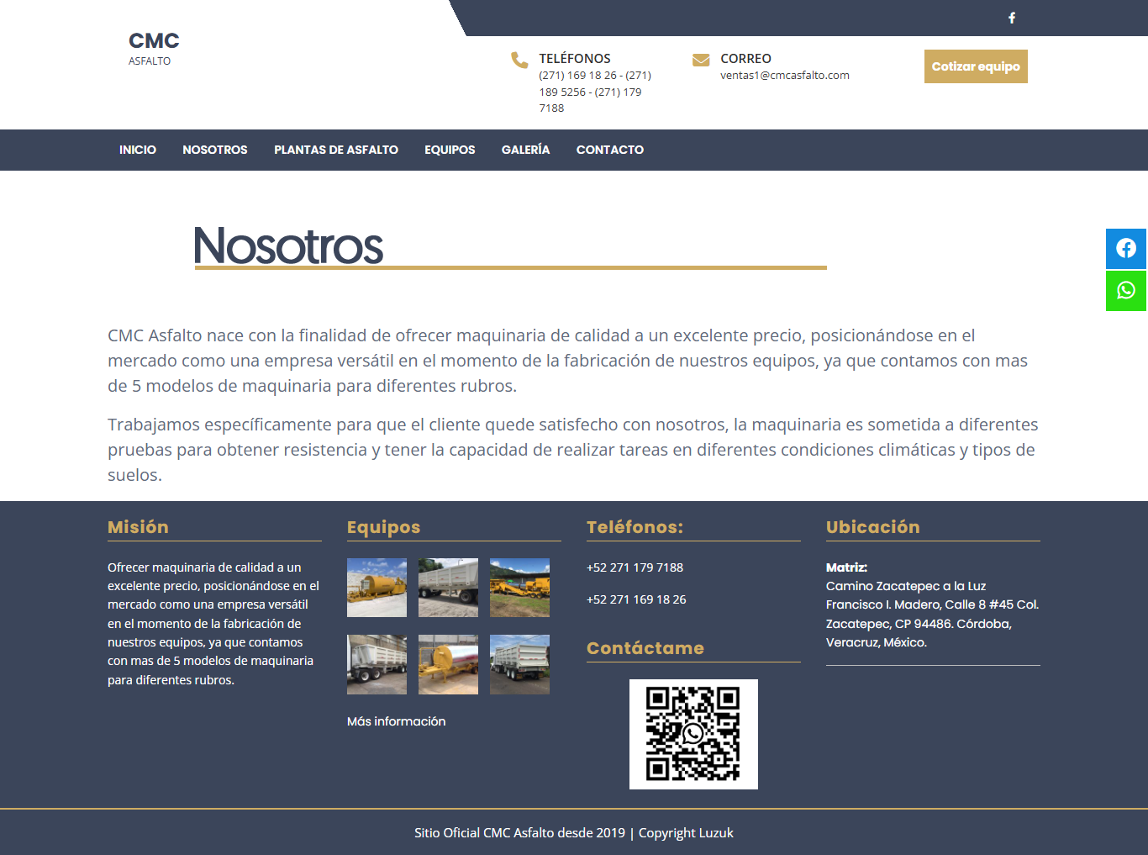Open the floating Facebook side button
The height and width of the screenshot is (855, 1148).
point(1126,249)
